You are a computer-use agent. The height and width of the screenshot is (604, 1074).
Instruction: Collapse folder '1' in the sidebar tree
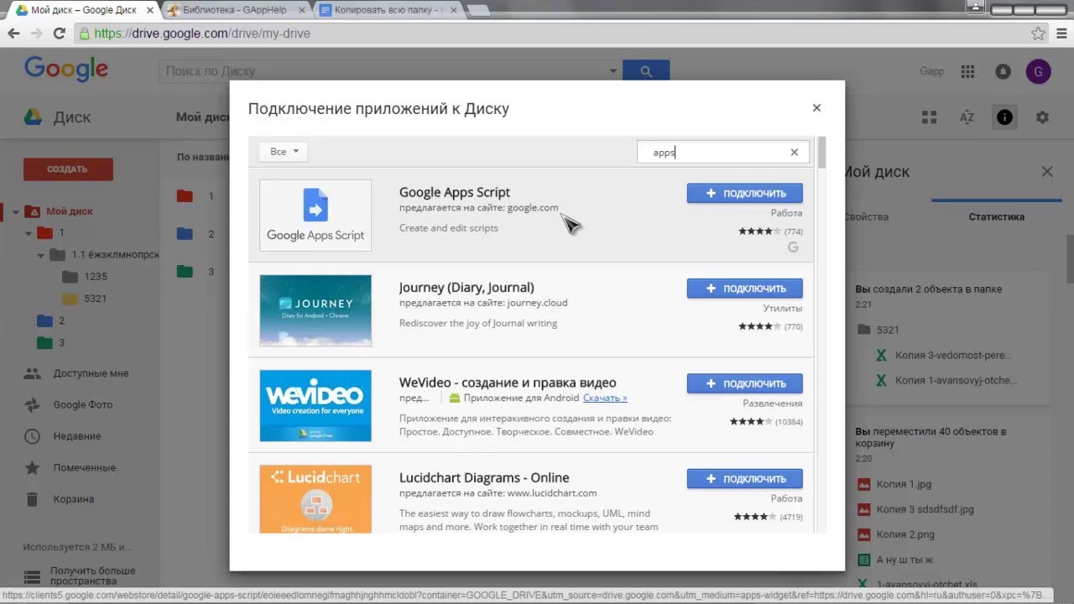click(x=29, y=233)
